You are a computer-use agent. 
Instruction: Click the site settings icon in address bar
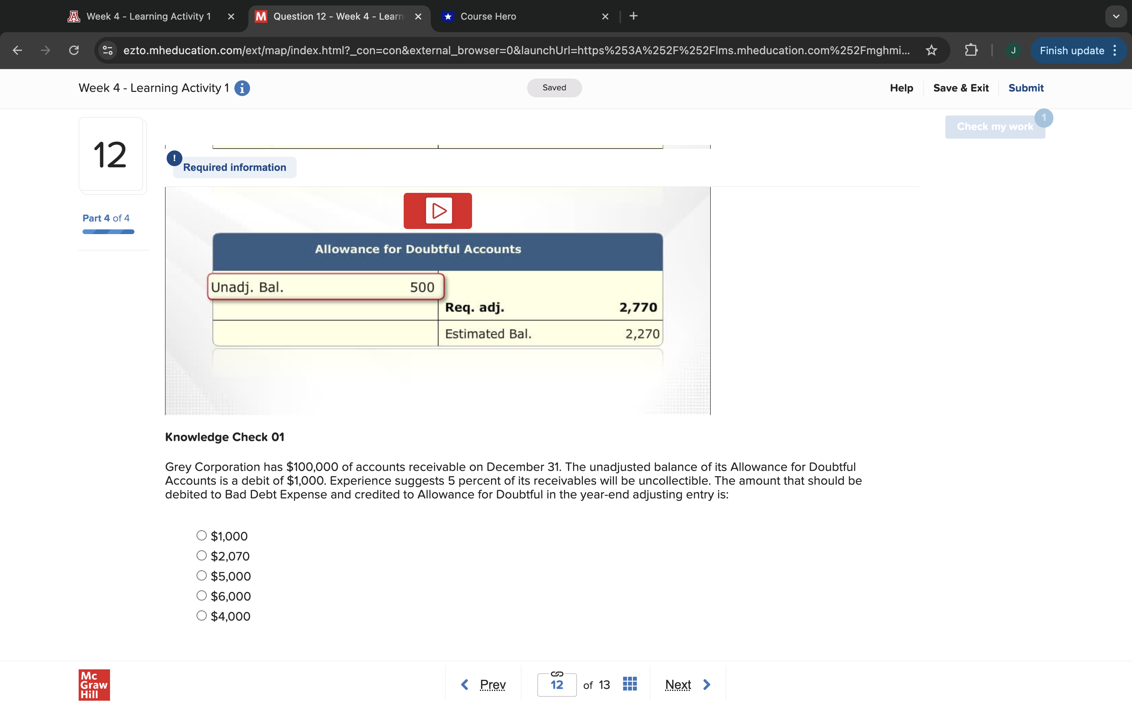pyautogui.click(x=108, y=51)
